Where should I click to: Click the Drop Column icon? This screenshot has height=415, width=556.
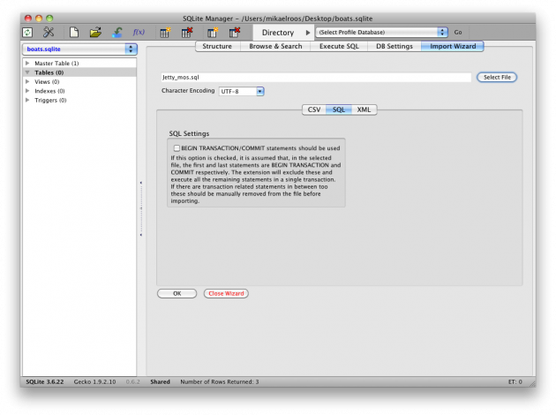pos(235,33)
